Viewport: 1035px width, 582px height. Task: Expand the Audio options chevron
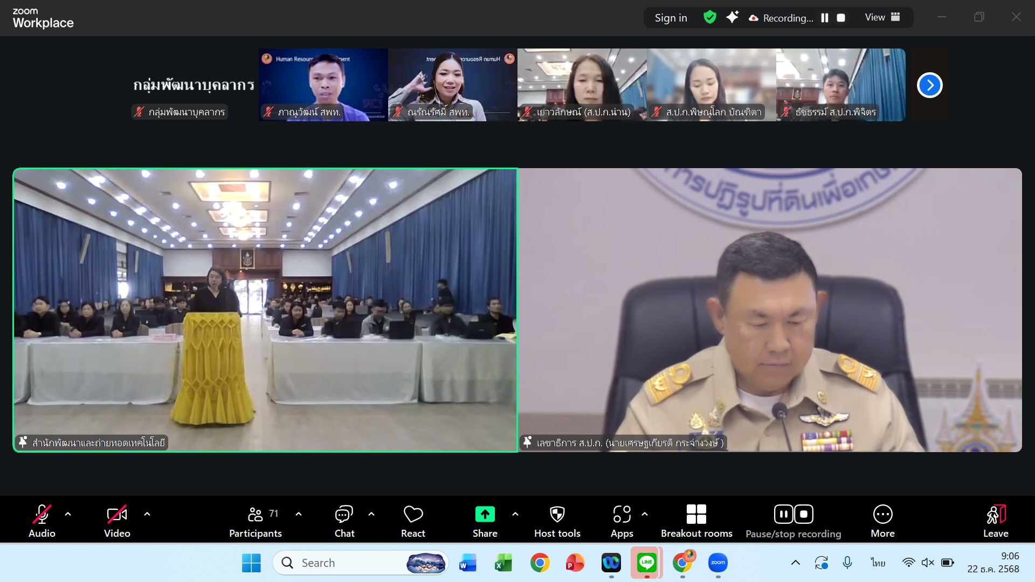click(x=68, y=514)
